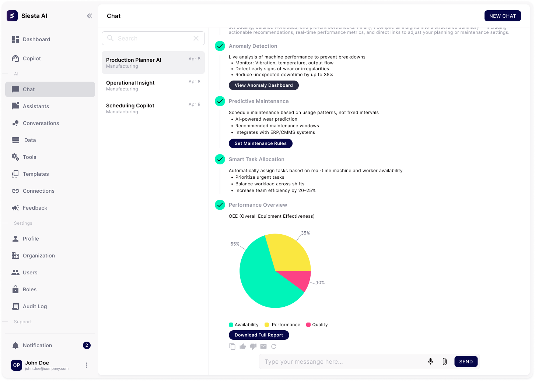Collapse the sidebar with double chevron
Viewport: 535px width, 381px height.
coord(90,16)
